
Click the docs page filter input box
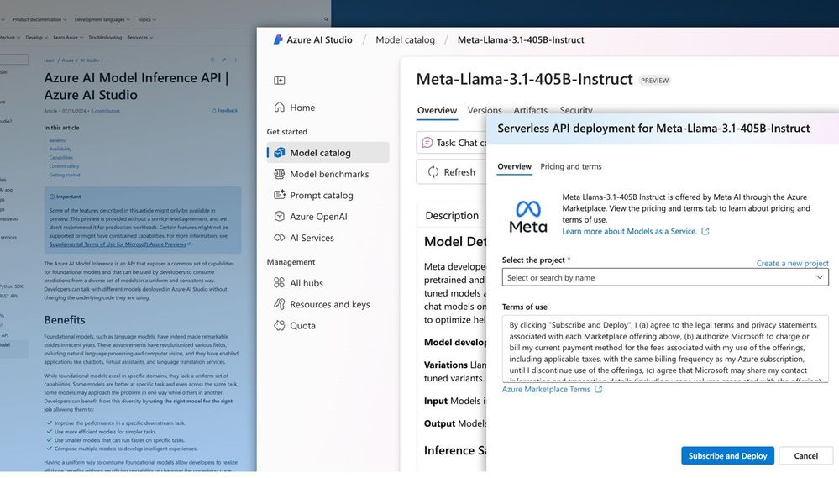pos(14,59)
